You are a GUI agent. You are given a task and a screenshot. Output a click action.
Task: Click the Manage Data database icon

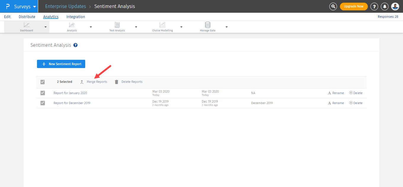[208, 25]
